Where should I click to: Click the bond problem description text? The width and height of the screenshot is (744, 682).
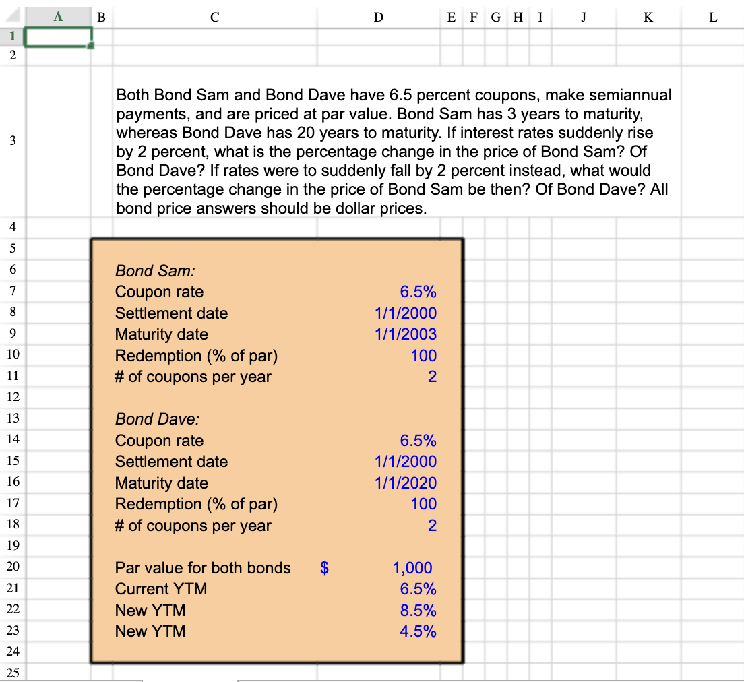click(x=394, y=152)
